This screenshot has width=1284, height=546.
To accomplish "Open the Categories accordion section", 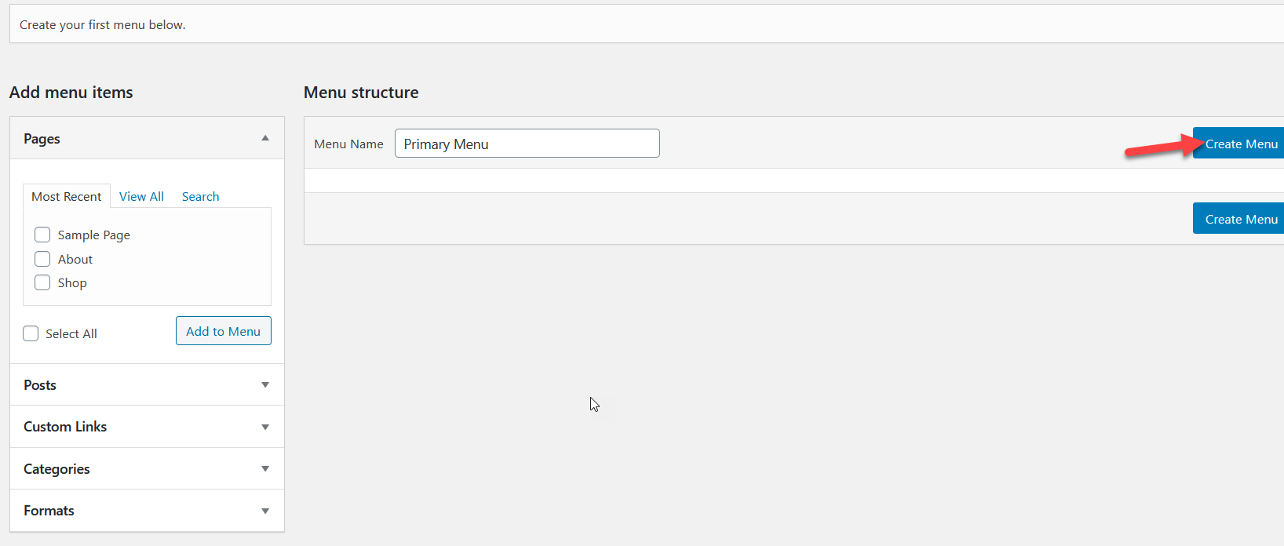I will [x=147, y=468].
